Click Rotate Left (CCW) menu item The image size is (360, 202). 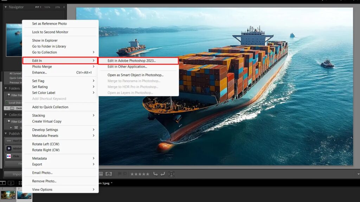pyautogui.click(x=46, y=144)
